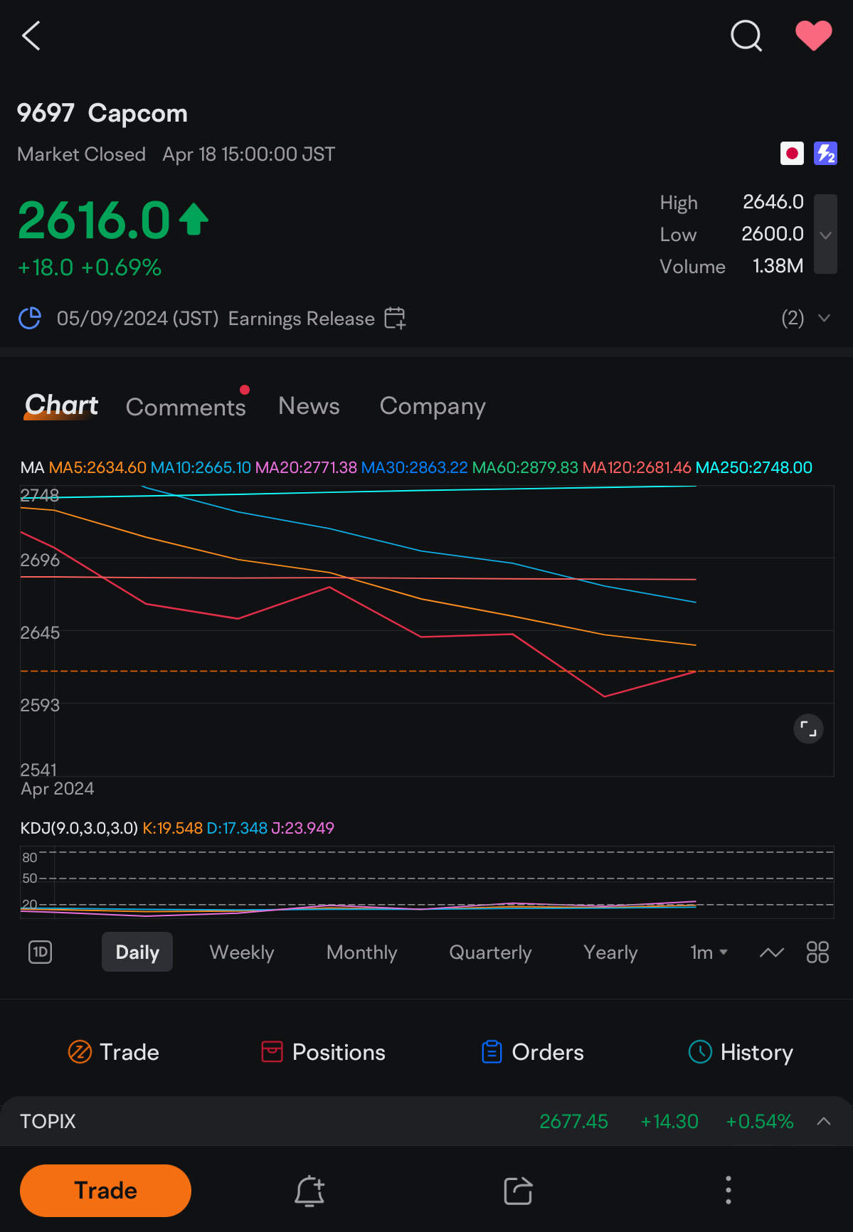Select the Daily chart period

(x=137, y=952)
